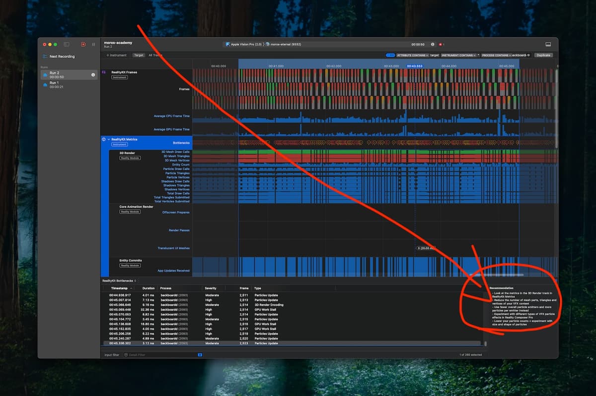Select the Bottlenecks lane label
The height and width of the screenshot is (396, 596).
coord(181,143)
